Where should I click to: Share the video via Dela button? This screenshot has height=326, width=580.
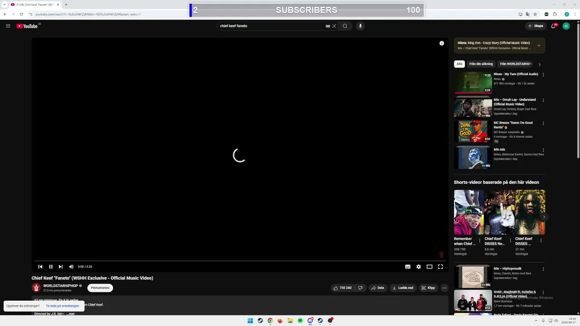pyautogui.click(x=377, y=288)
